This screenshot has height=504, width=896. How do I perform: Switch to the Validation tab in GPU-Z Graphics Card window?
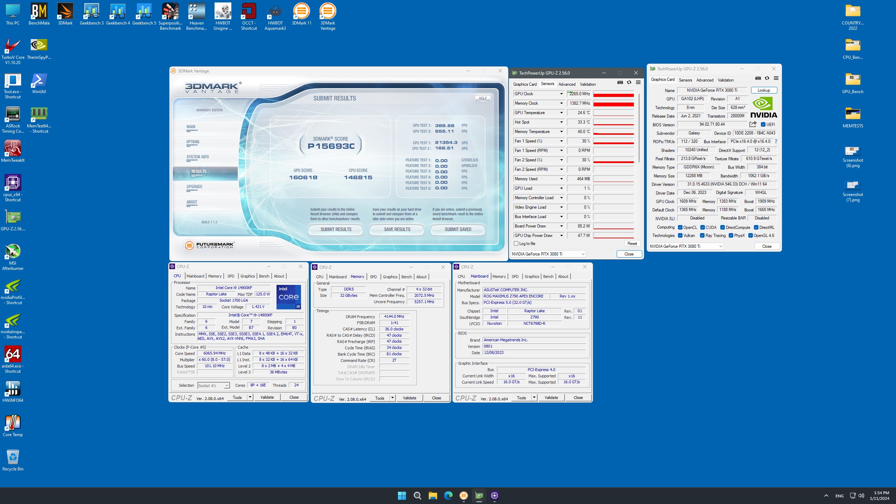(726, 80)
